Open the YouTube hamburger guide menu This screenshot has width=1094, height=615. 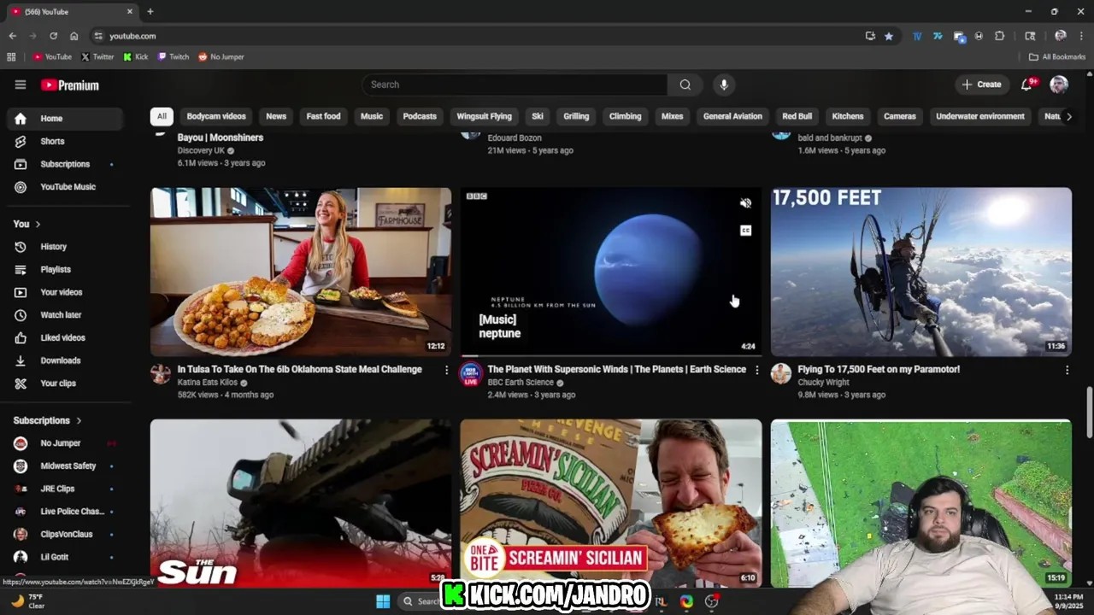21,85
